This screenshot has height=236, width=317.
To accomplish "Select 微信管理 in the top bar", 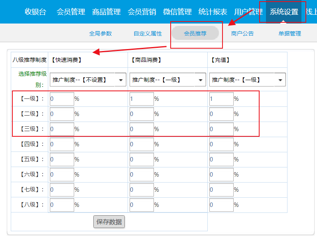I will [x=177, y=12].
